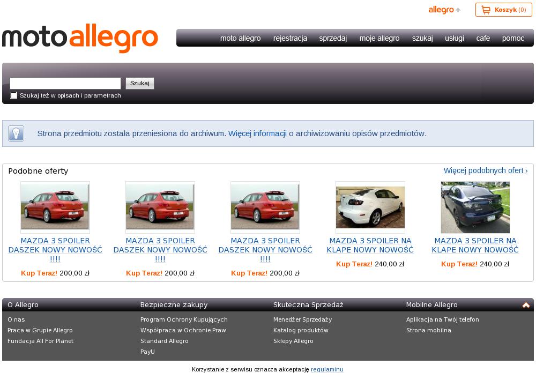The image size is (536, 380).
Task: Open 'Katalog produktów' footer link
Action: 301,330
